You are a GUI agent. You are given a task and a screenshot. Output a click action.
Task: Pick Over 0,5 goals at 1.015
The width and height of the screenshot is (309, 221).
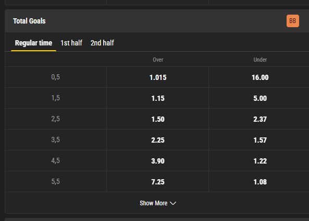158,77
